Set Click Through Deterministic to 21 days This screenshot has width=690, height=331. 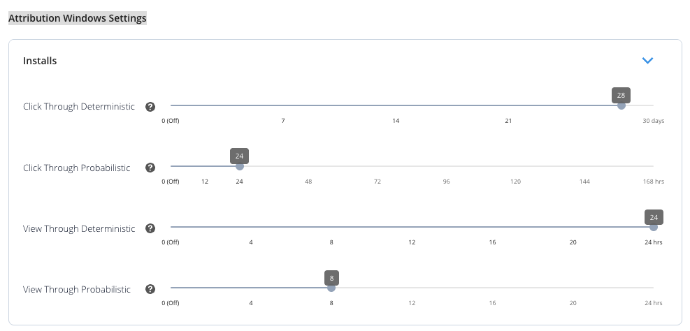click(508, 105)
